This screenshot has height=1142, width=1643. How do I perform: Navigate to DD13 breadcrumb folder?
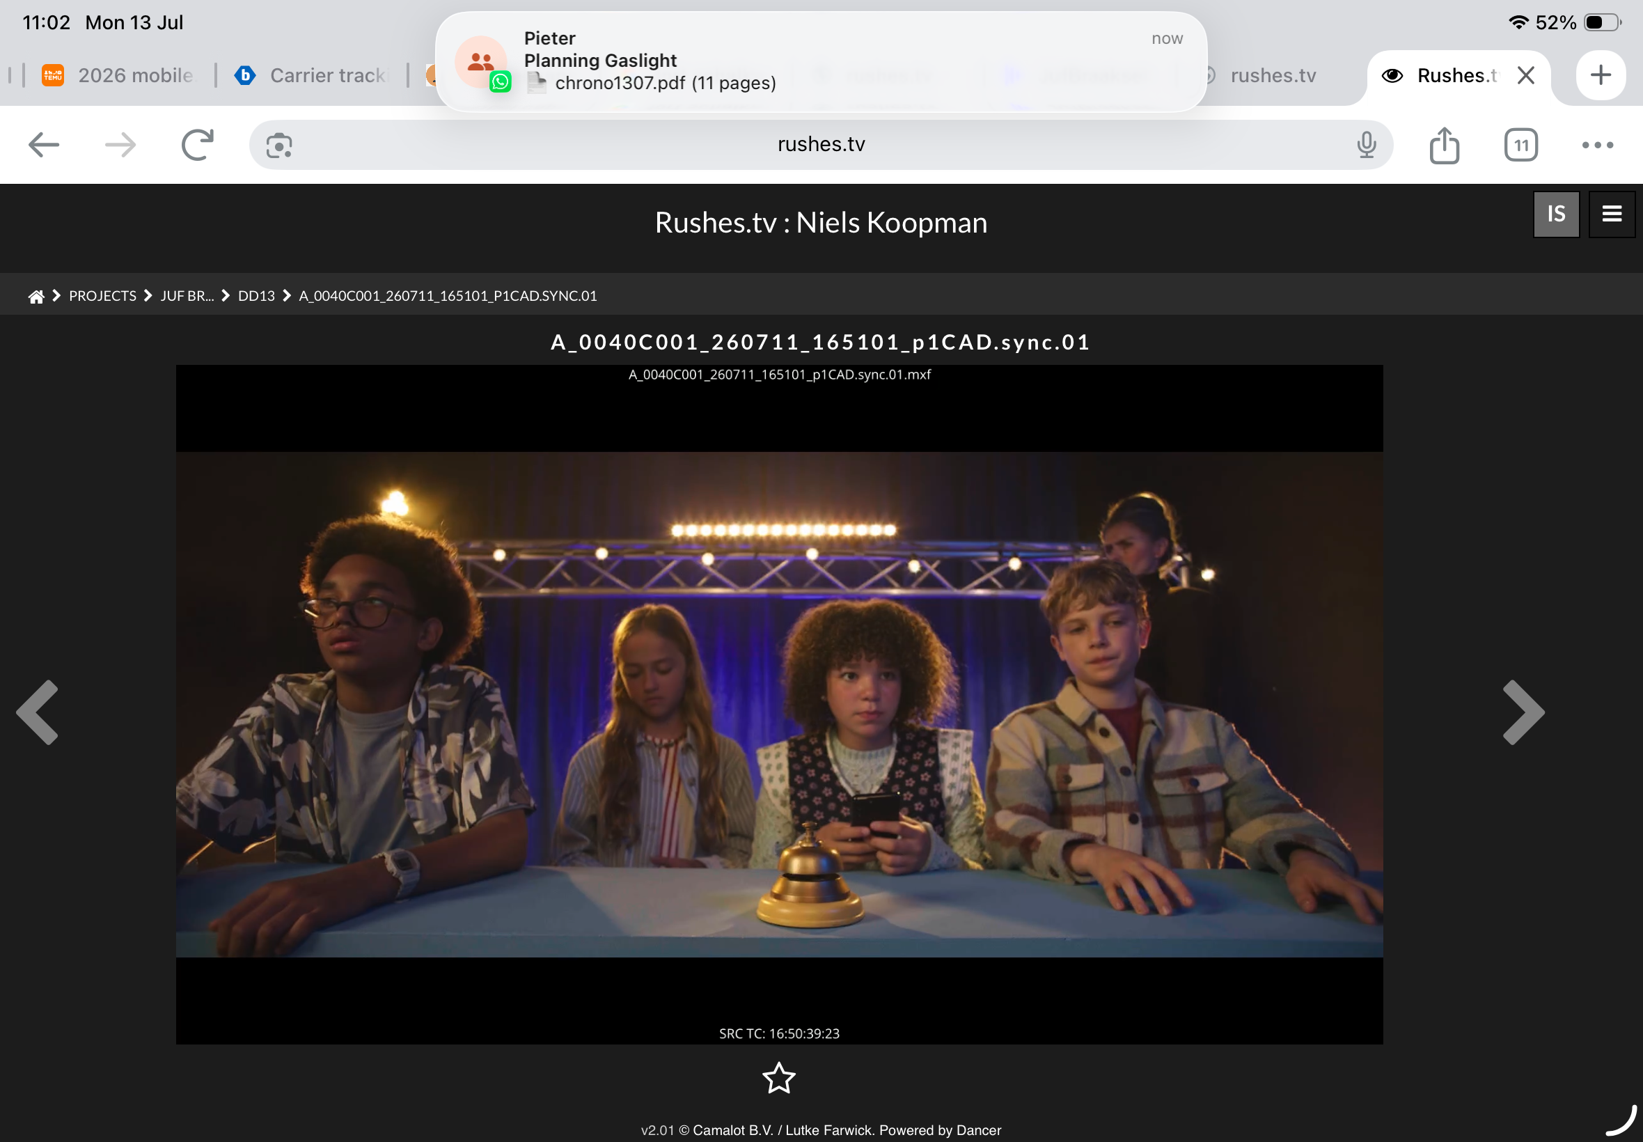(256, 295)
